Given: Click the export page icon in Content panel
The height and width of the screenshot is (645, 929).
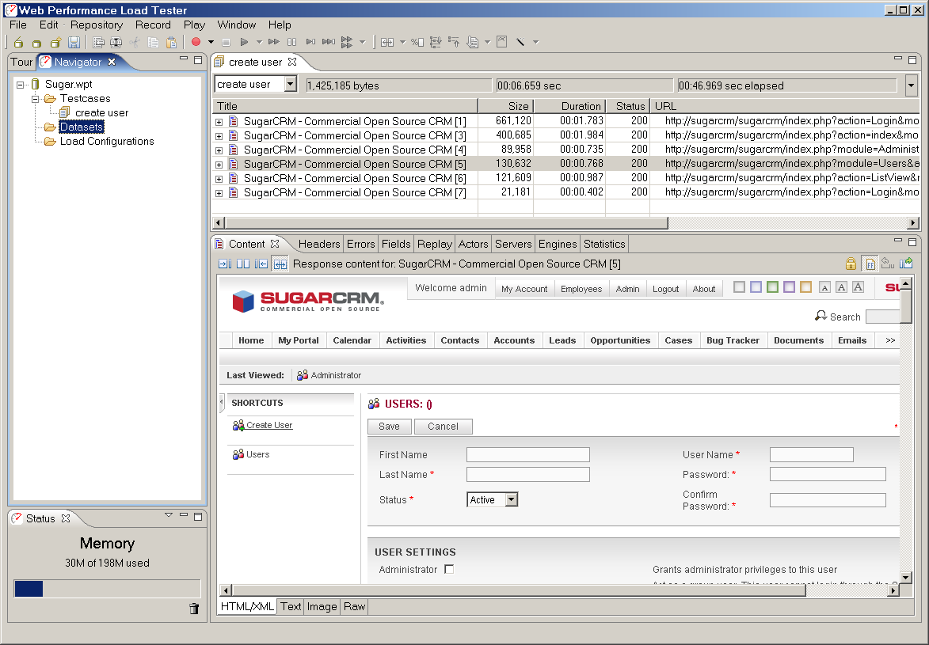Looking at the screenshot, I should (906, 264).
